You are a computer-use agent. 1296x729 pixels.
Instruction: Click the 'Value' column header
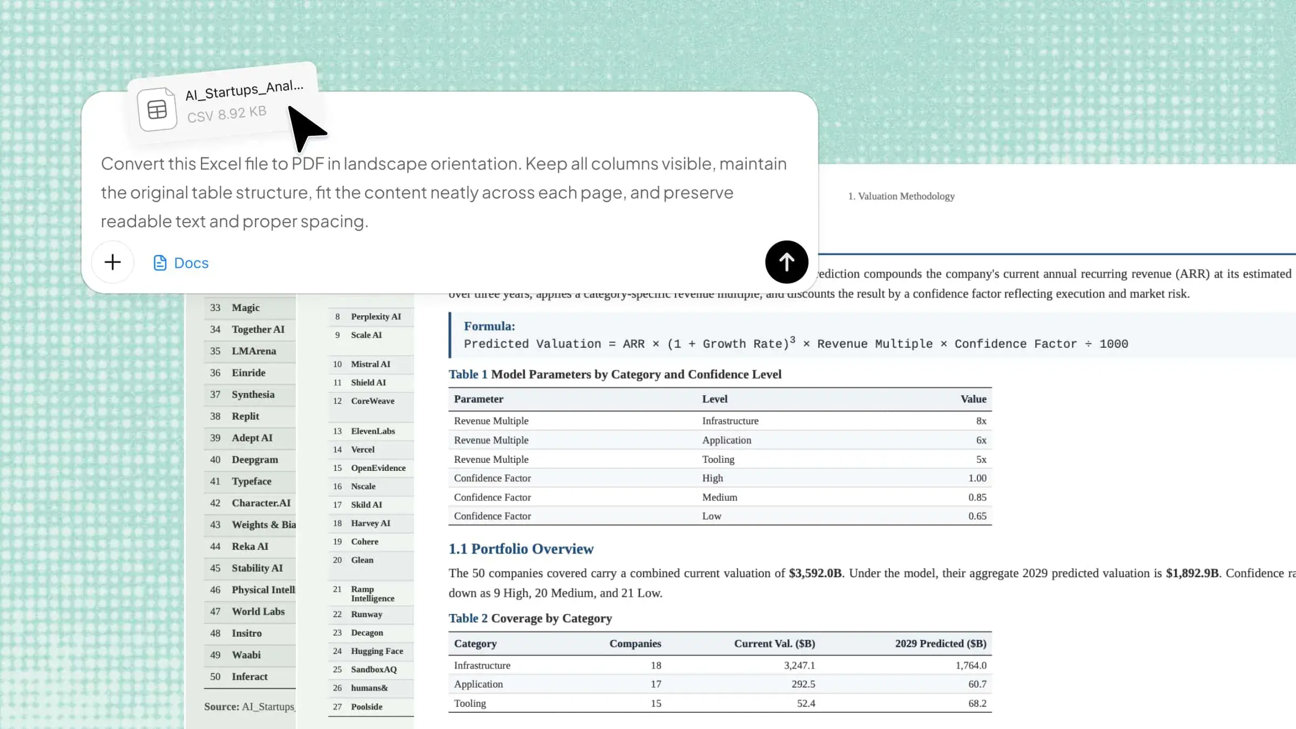(973, 399)
